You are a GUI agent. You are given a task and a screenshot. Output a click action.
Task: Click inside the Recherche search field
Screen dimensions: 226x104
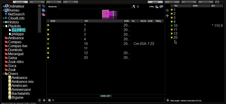point(94,6)
